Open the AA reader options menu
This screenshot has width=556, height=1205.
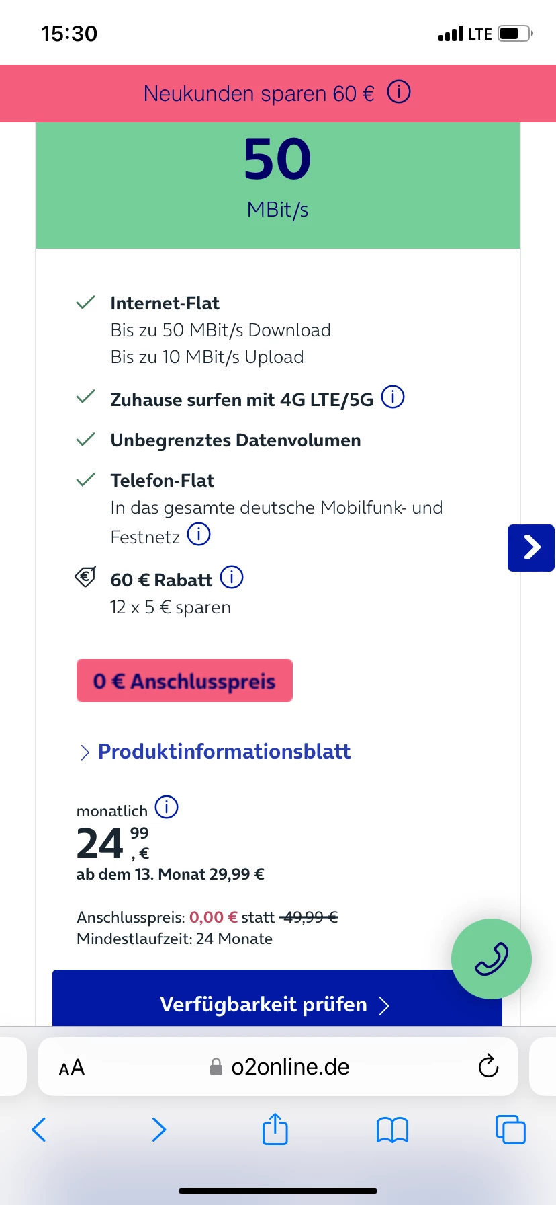pyautogui.click(x=72, y=1067)
